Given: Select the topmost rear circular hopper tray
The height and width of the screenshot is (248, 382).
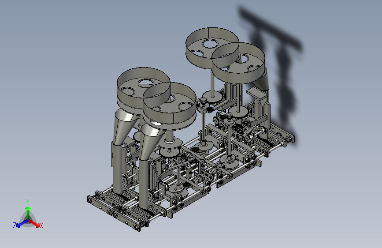Looking at the screenshot, I should coord(212,48).
